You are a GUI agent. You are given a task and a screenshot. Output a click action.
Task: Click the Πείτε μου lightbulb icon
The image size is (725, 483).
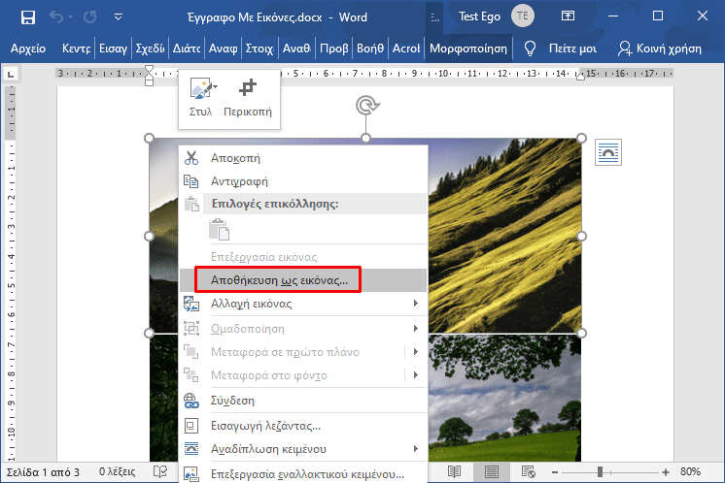coord(530,48)
